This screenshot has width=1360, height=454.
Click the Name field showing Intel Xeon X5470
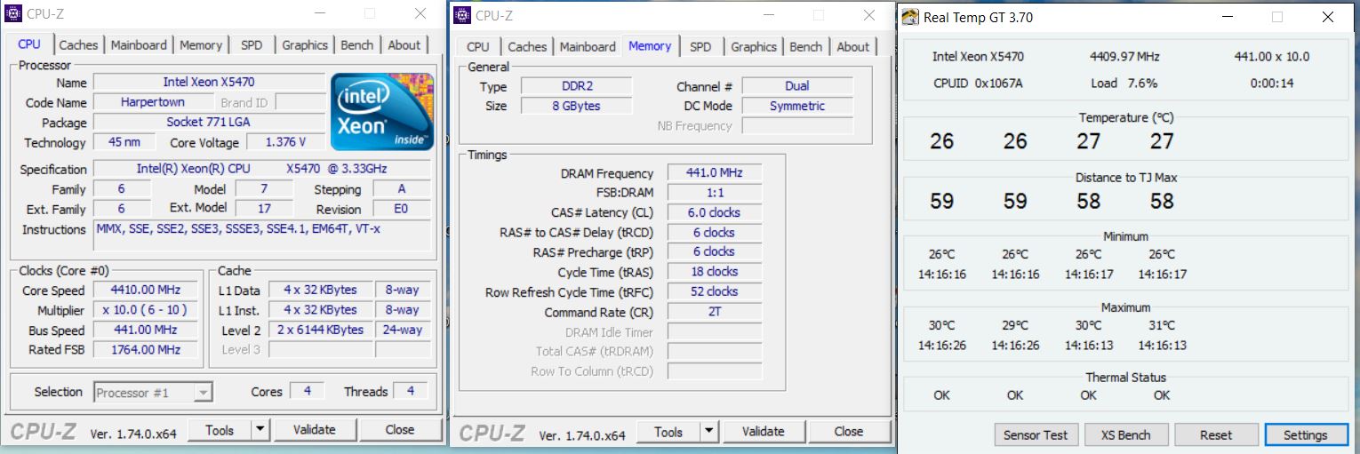(209, 82)
